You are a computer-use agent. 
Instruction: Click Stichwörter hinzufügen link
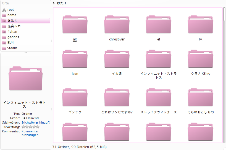[x=35, y=122]
